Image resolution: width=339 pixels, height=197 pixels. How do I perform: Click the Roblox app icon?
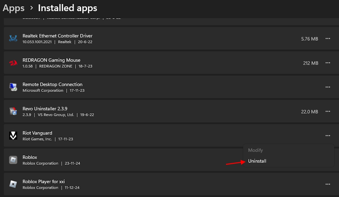point(13,160)
